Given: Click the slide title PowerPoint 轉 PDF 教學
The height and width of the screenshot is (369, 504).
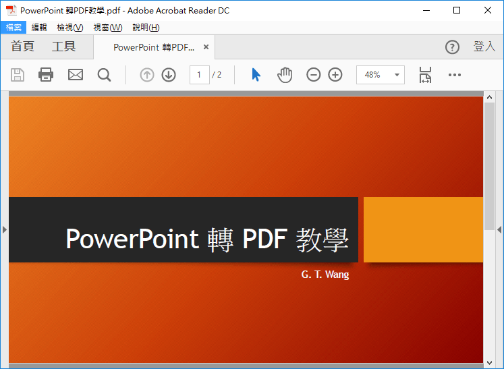Looking at the screenshot, I should point(207,239).
